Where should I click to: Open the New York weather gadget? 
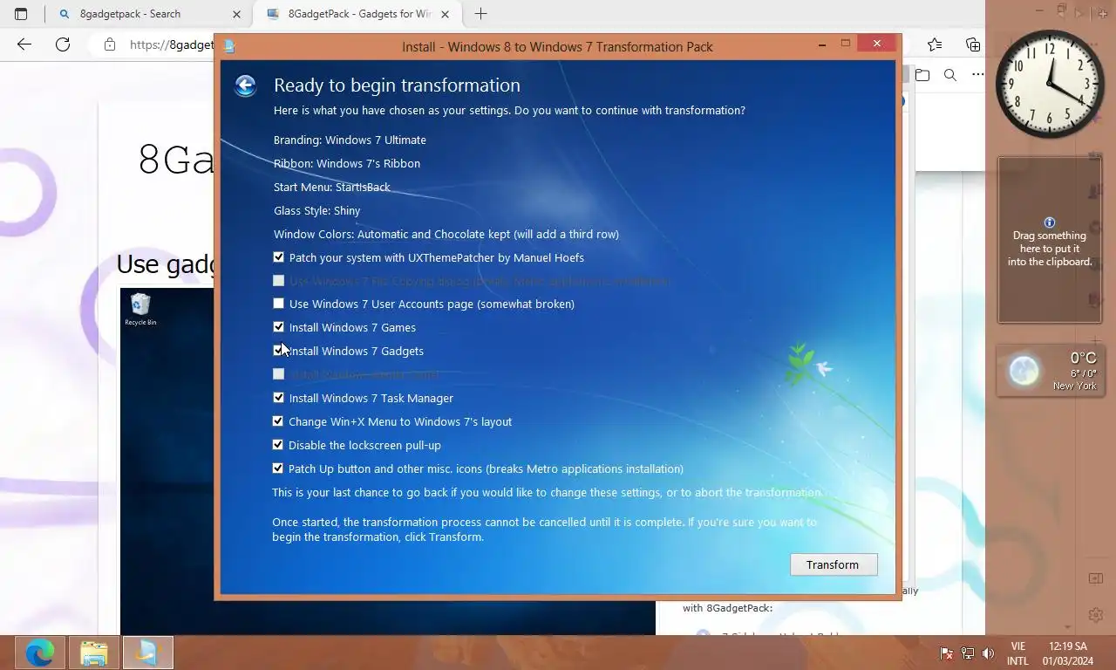tap(1050, 371)
